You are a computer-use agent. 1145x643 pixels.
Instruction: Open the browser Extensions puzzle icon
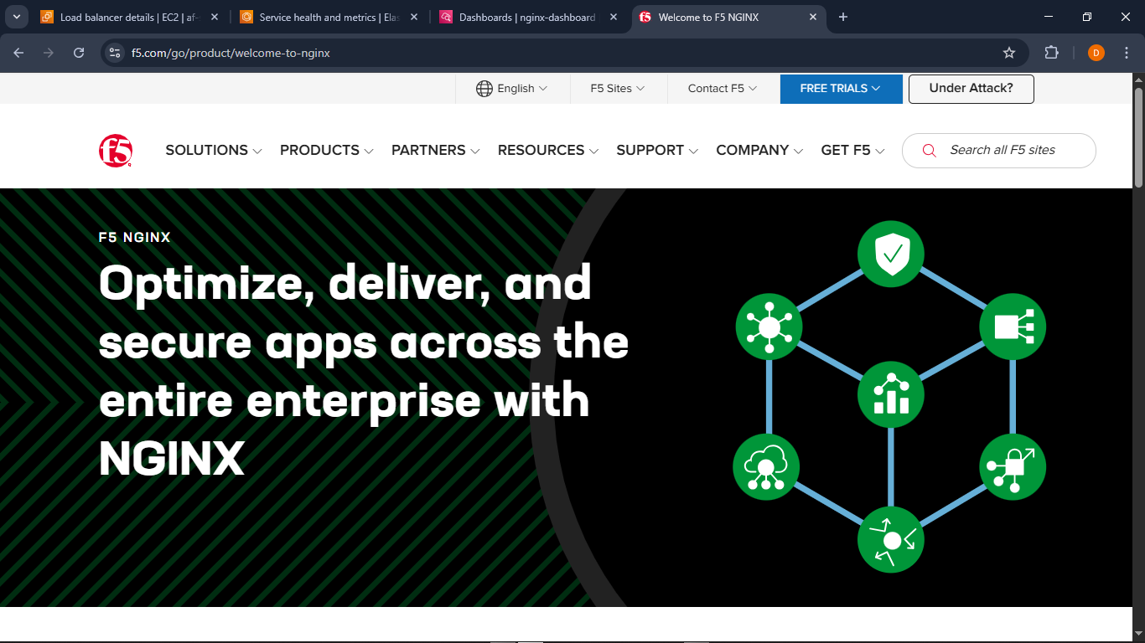[1051, 52]
